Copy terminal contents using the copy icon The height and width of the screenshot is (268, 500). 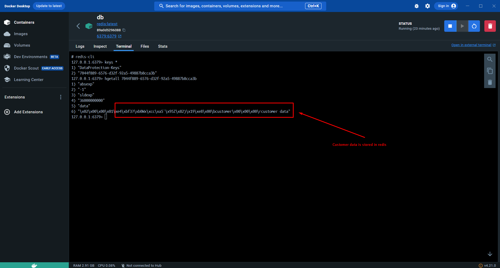coord(490,71)
